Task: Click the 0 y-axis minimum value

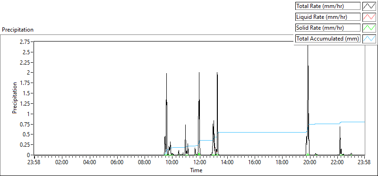Action: click(28, 155)
